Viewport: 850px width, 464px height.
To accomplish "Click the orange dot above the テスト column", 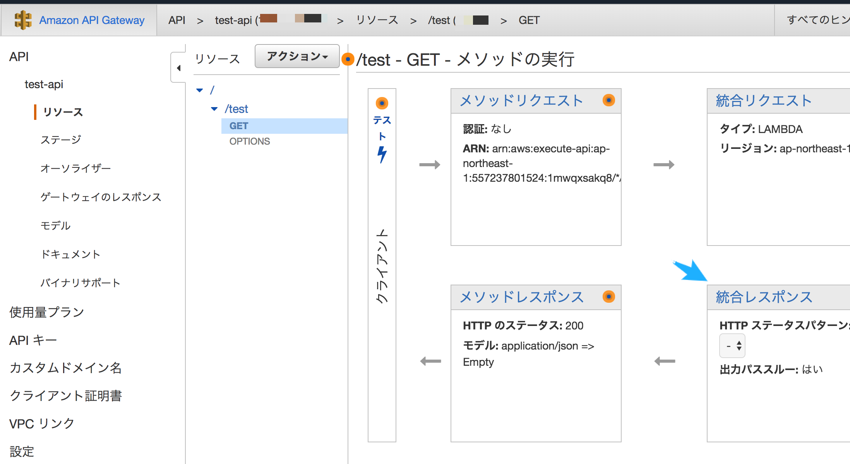I will tap(382, 103).
